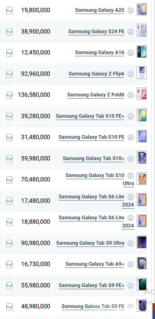Open chart icon for Galaxy Tab S10 Ultra

click(9, 180)
